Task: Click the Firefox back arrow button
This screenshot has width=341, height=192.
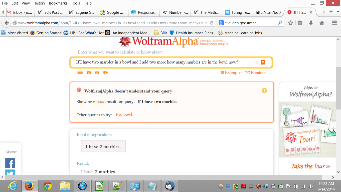Action: (x=7, y=23)
